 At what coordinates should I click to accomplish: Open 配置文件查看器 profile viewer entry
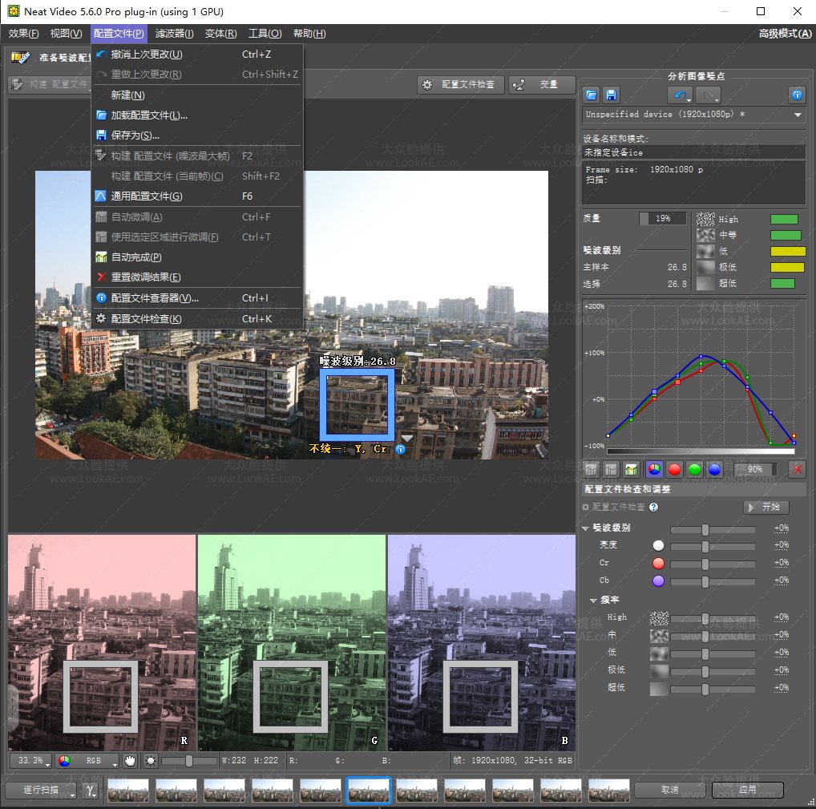click(x=197, y=297)
